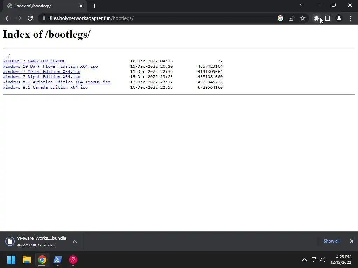
Task: Reload the bootlegs index page
Action: click(x=30, y=18)
